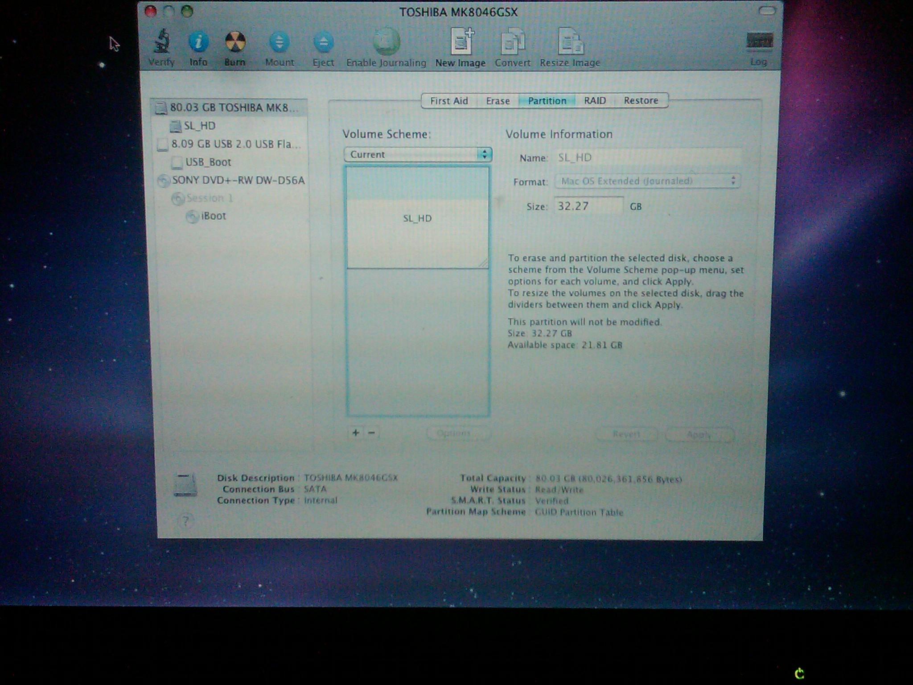913x685 pixels.
Task: Click inside the Size input field
Action: tap(588, 206)
